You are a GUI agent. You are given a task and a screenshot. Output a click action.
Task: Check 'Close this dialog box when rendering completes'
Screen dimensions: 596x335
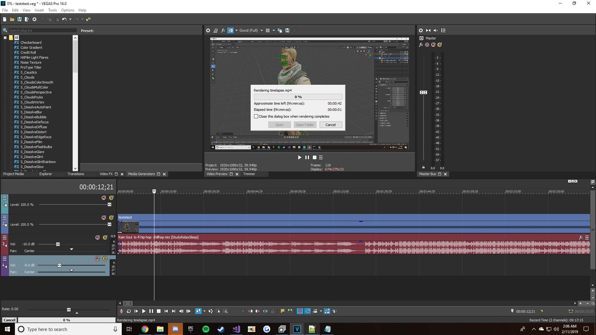coord(256,116)
